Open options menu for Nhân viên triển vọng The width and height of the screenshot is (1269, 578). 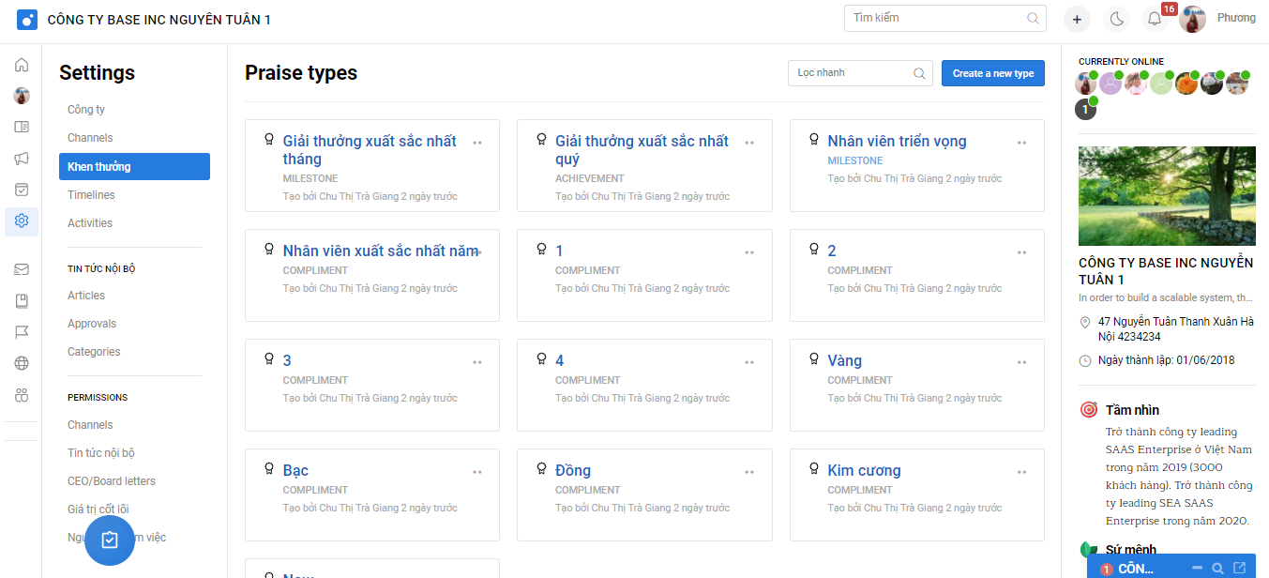1022,143
